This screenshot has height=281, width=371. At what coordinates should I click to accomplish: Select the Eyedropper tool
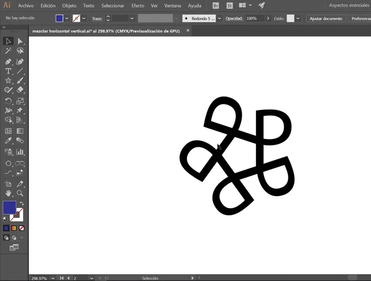(x=8, y=140)
